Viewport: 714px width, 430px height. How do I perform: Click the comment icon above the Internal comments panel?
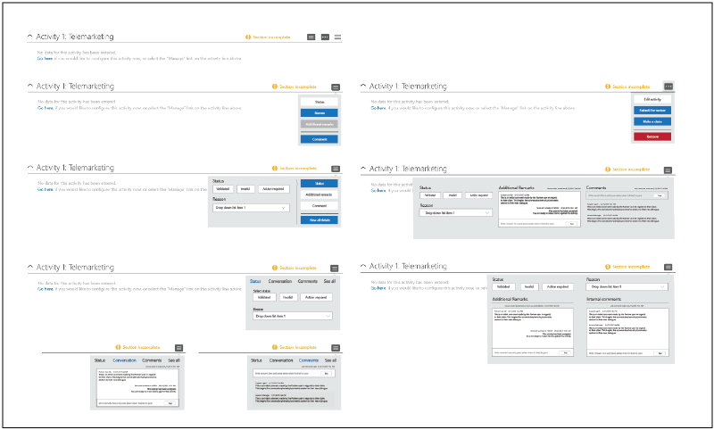point(668,267)
